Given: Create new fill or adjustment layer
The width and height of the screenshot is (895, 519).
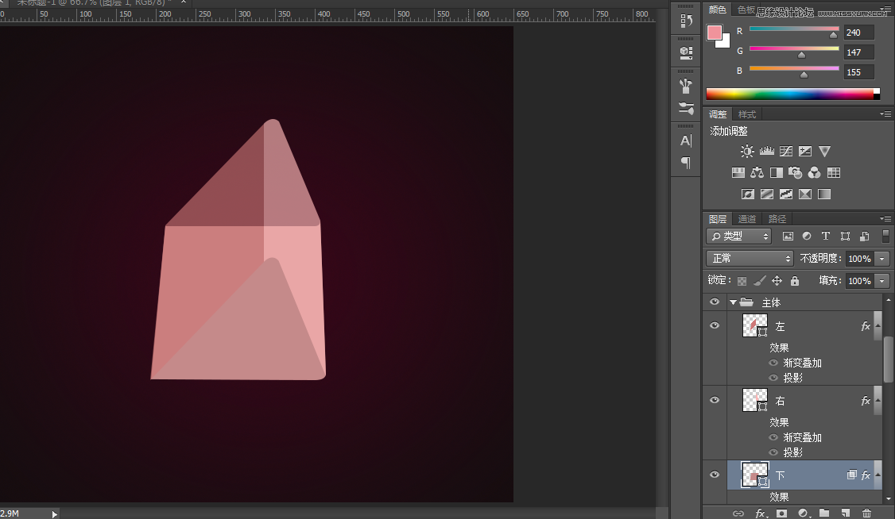Looking at the screenshot, I should (803, 513).
